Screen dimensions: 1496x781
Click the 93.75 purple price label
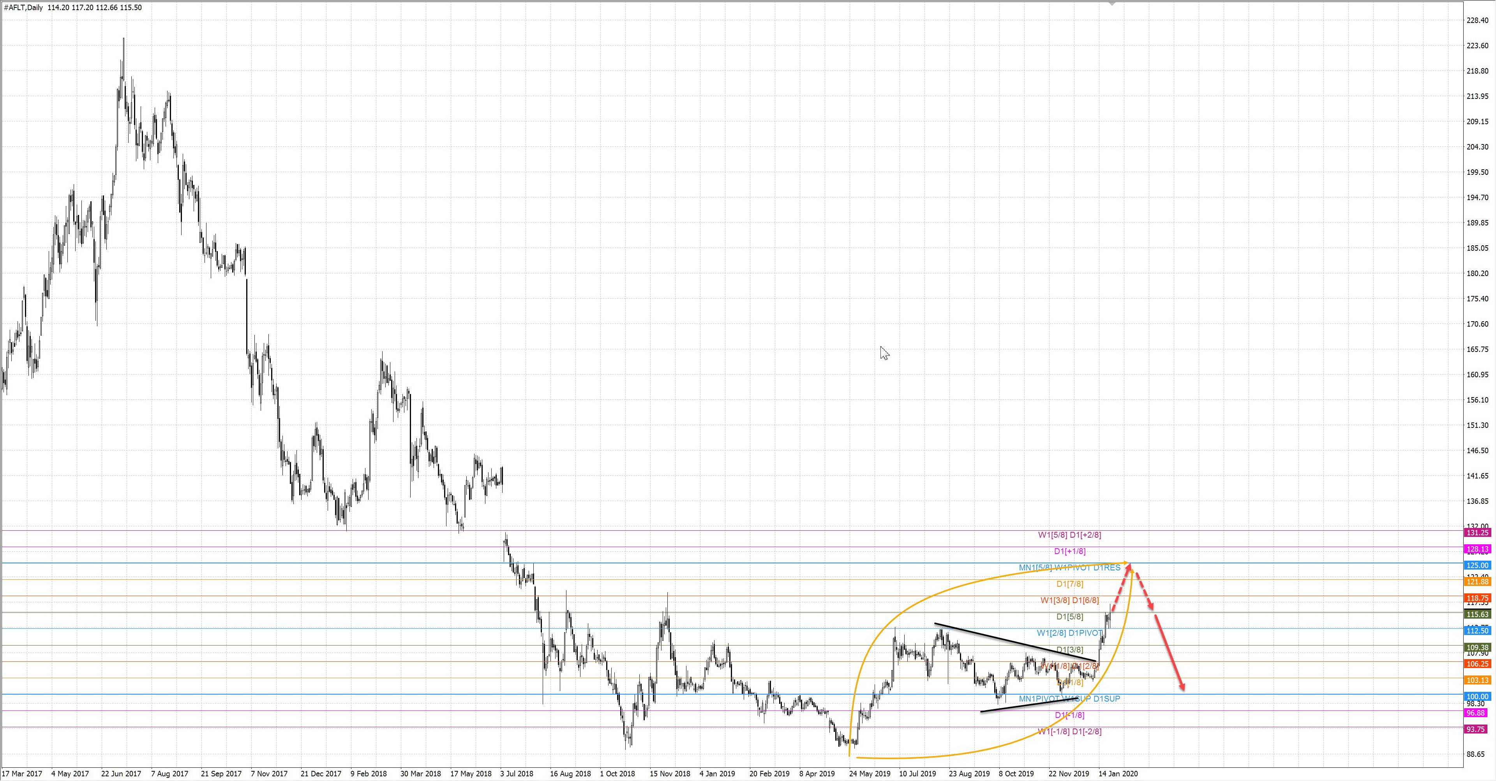pos(1475,729)
